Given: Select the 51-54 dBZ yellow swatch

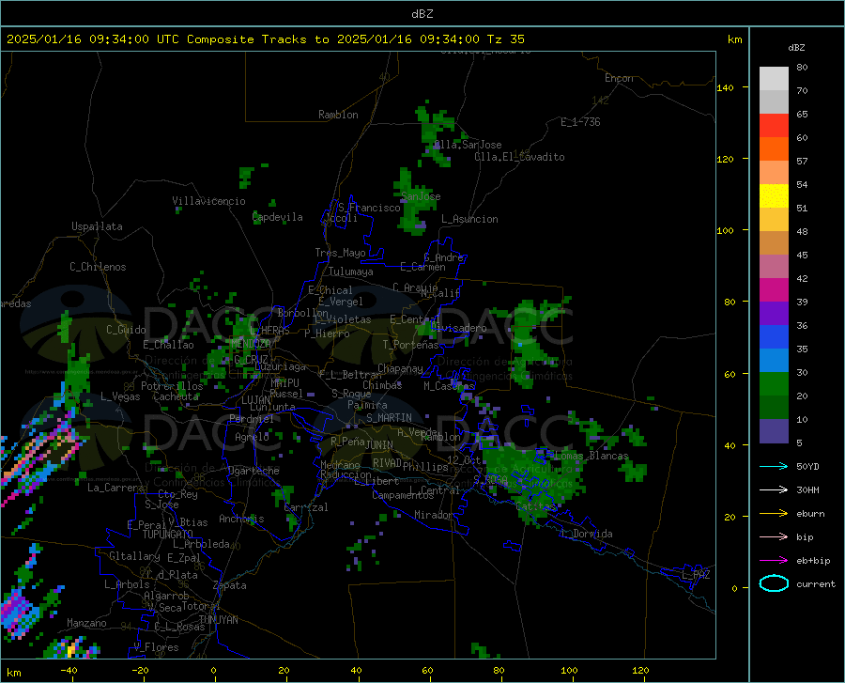Looking at the screenshot, I should (x=774, y=196).
